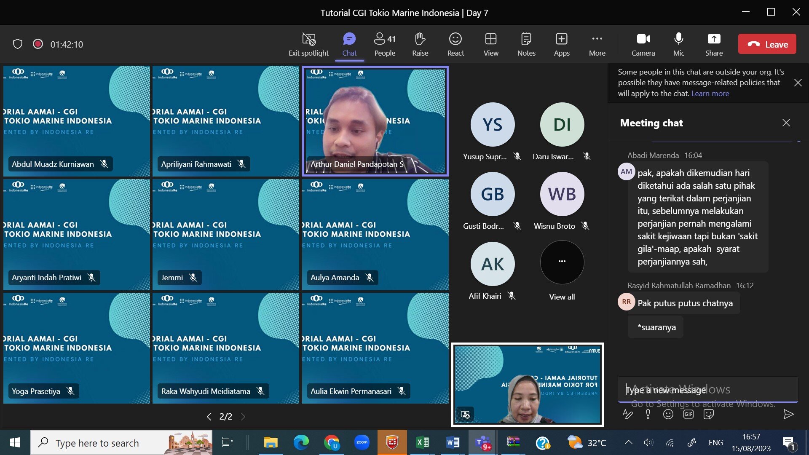Open Zoom from taskbar
The height and width of the screenshot is (455, 809).
362,443
